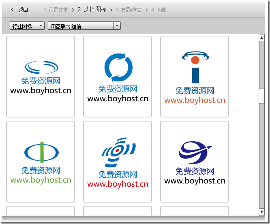
Task: Choose the double swoosh ring logo
Action: 41,77
